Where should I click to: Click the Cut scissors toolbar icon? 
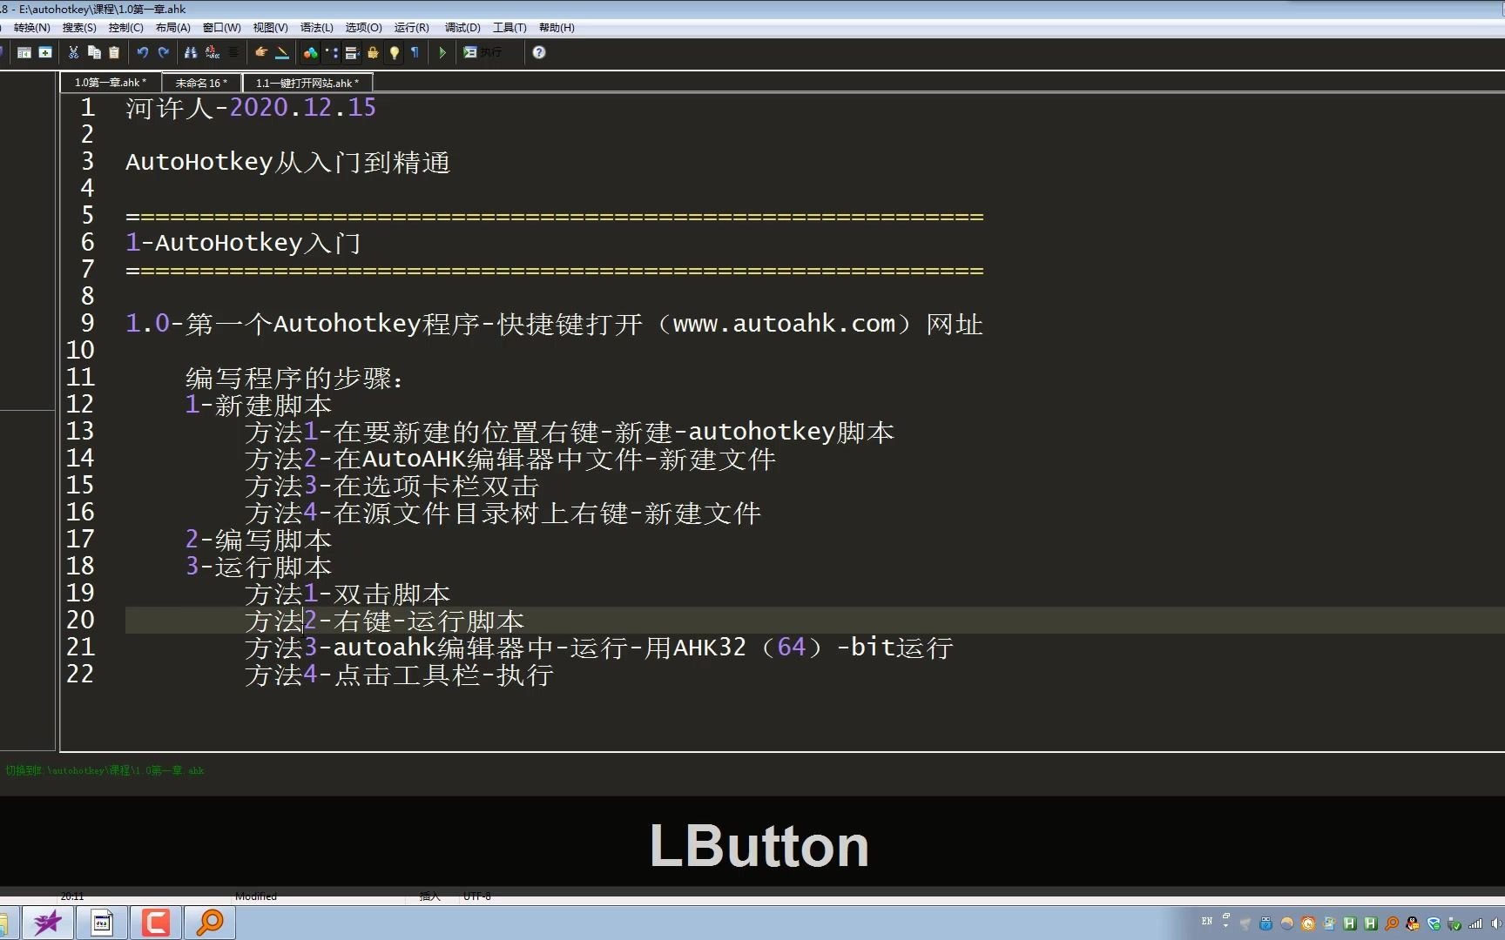(x=73, y=52)
